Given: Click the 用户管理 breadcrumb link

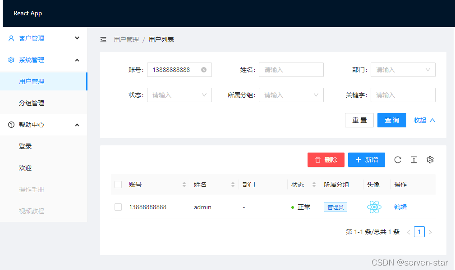Looking at the screenshot, I should pyautogui.click(x=126, y=40).
